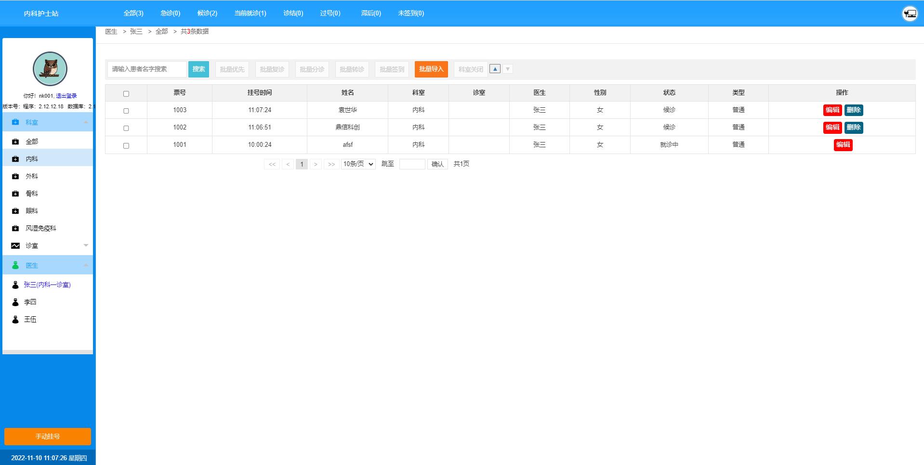The image size is (924, 465).
Task: Click the chart icon beside 诊室
Action: pyautogui.click(x=15, y=245)
